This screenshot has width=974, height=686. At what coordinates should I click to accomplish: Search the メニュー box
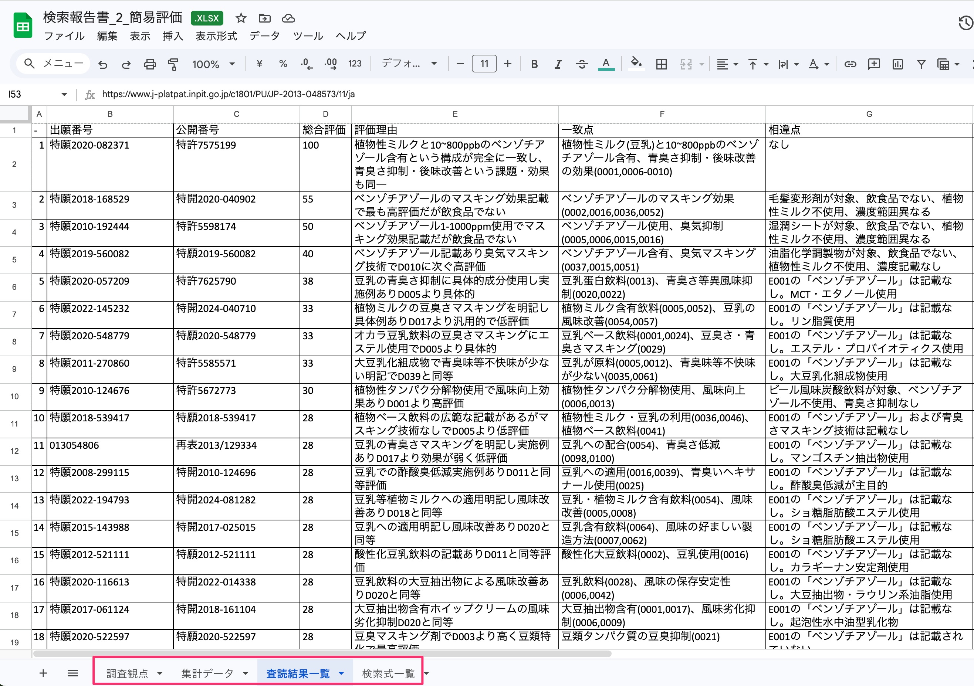(54, 64)
